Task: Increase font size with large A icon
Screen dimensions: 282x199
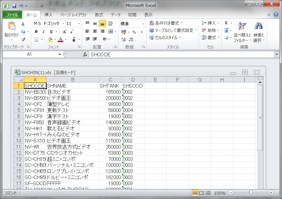Action: coord(64,32)
